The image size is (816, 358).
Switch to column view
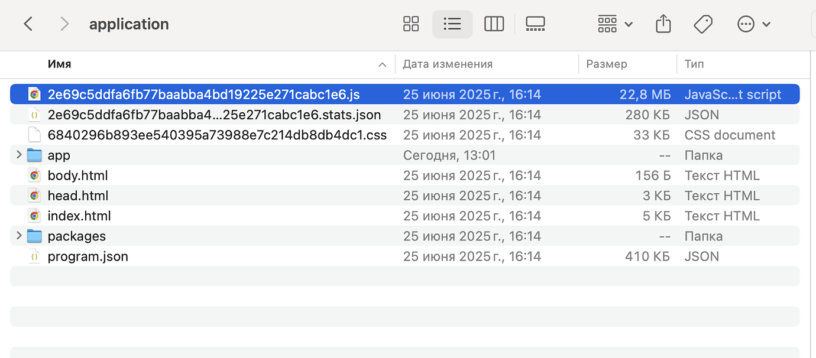pos(494,24)
